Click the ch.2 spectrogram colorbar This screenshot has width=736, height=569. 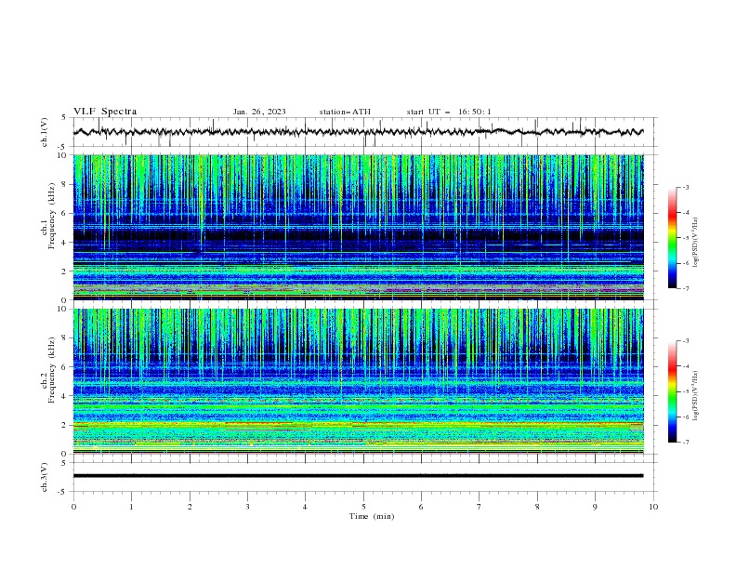672,391
